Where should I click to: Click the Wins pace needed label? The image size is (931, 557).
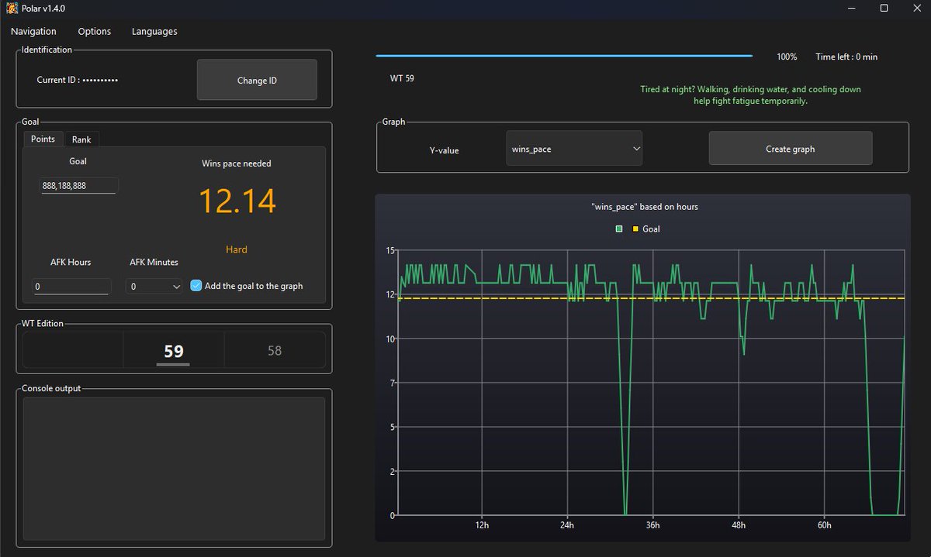(237, 163)
